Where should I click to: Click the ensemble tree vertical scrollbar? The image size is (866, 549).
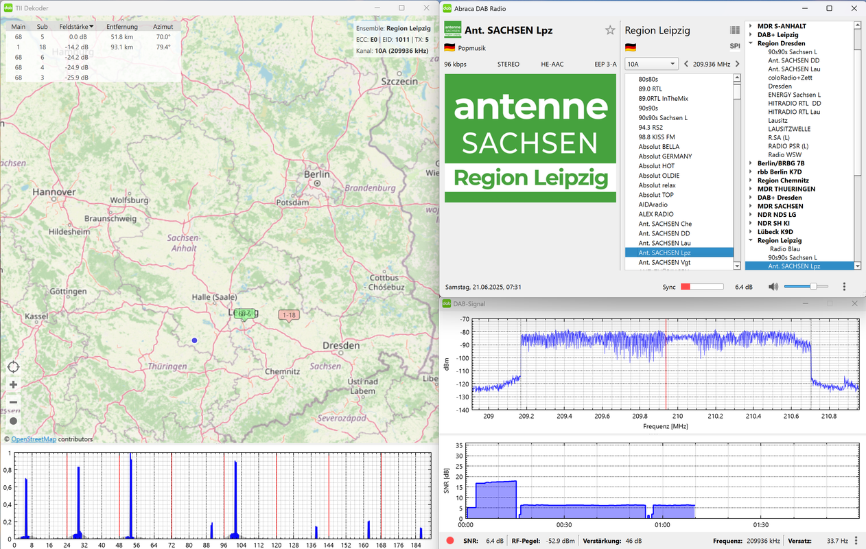(x=857, y=145)
